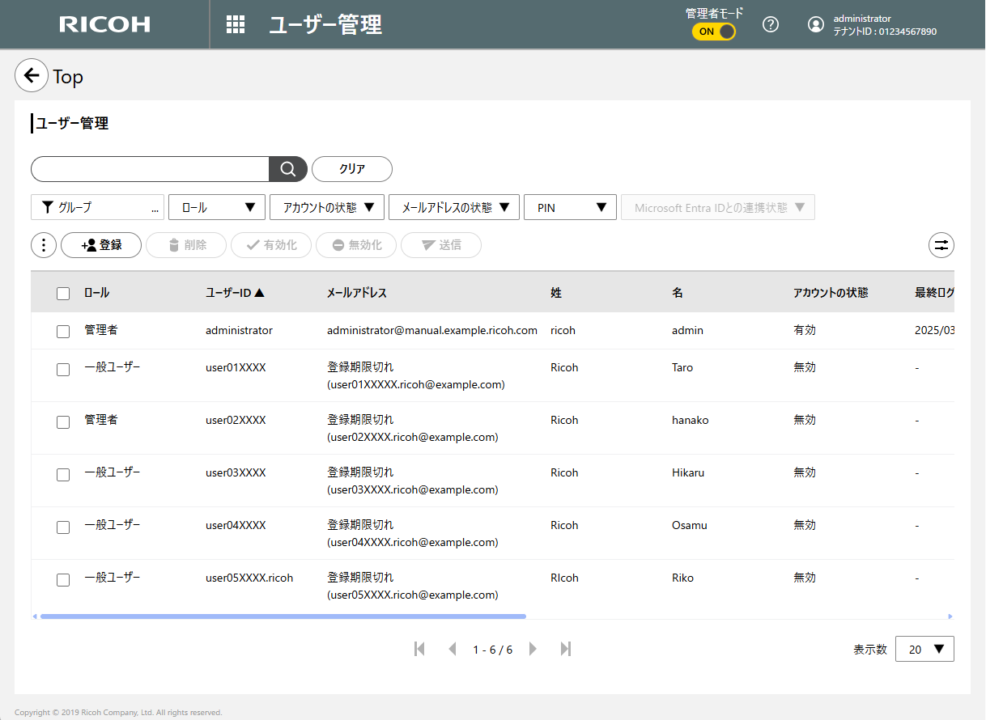Click administrator@manual.example.ricoh.com email cell
This screenshot has width=986, height=720.
coord(432,330)
